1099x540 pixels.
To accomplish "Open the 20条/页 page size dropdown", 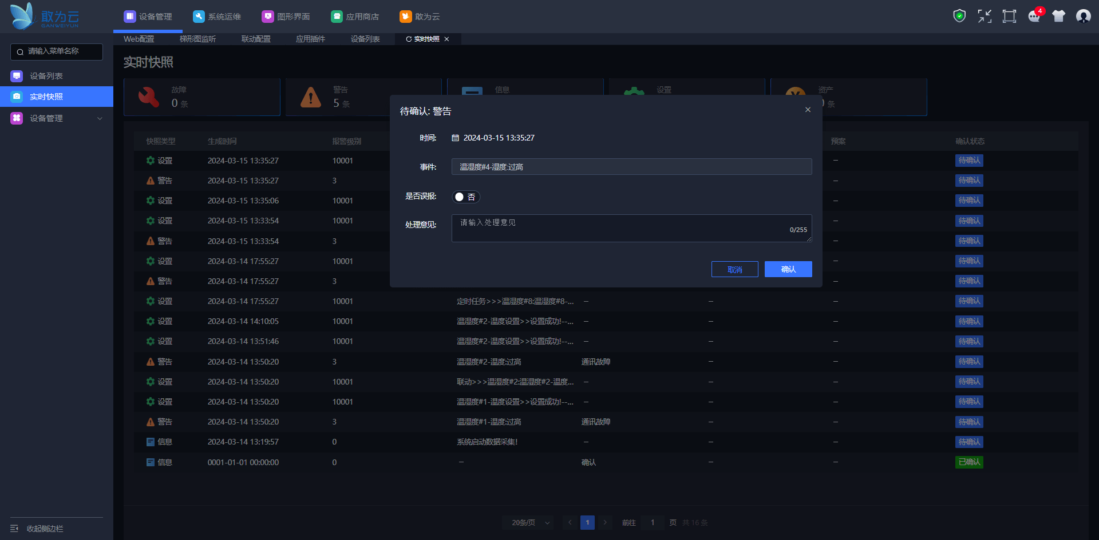I will pos(528,523).
